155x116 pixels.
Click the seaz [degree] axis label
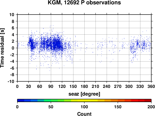[x=84, y=94]
